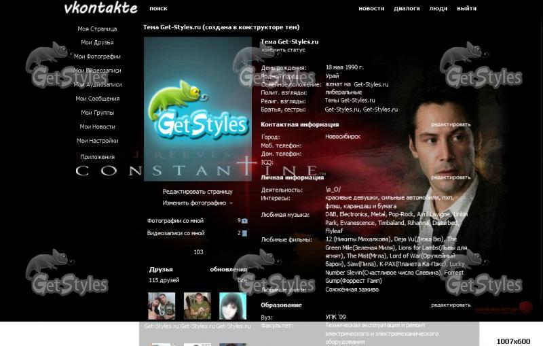Screen dimensions: 543x346
Task: Go to новости in the top menu
Action: (371, 8)
